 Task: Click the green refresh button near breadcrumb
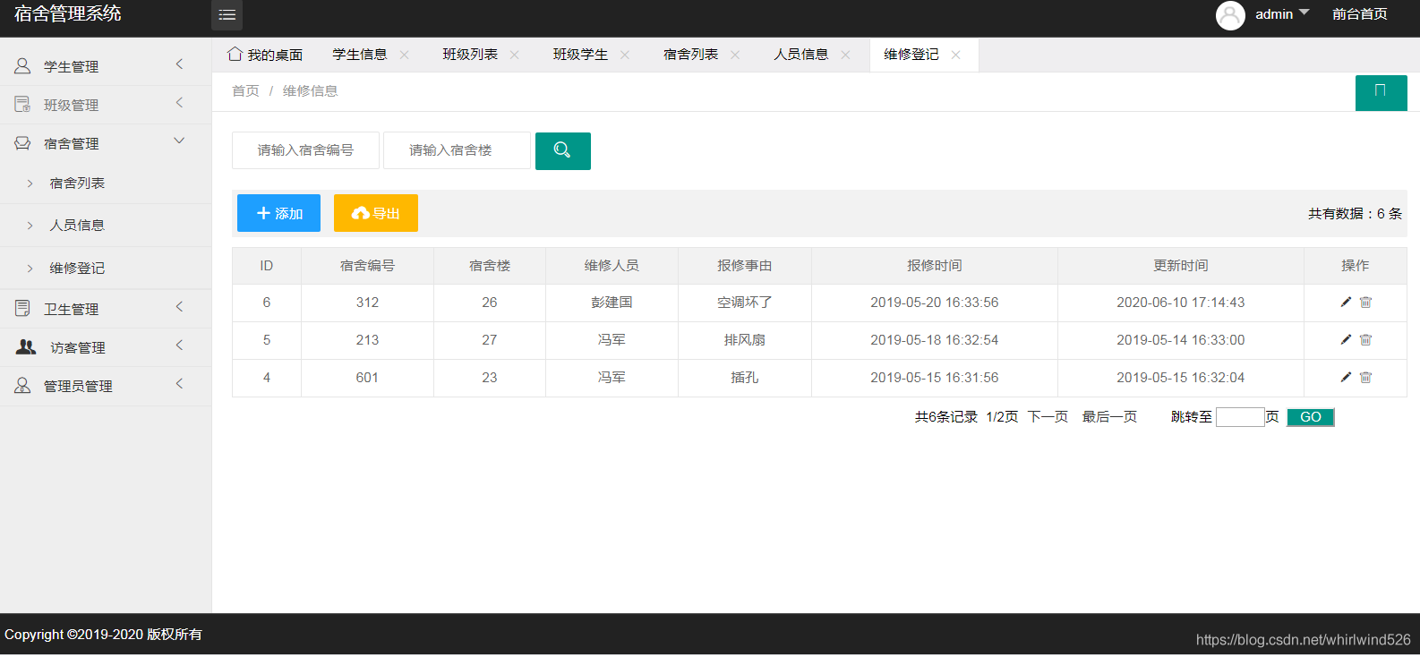[x=1381, y=91]
